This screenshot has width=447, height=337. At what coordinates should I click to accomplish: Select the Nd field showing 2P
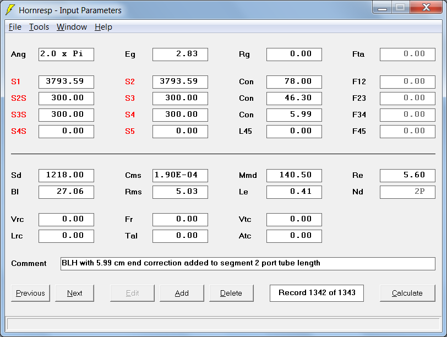(408, 192)
